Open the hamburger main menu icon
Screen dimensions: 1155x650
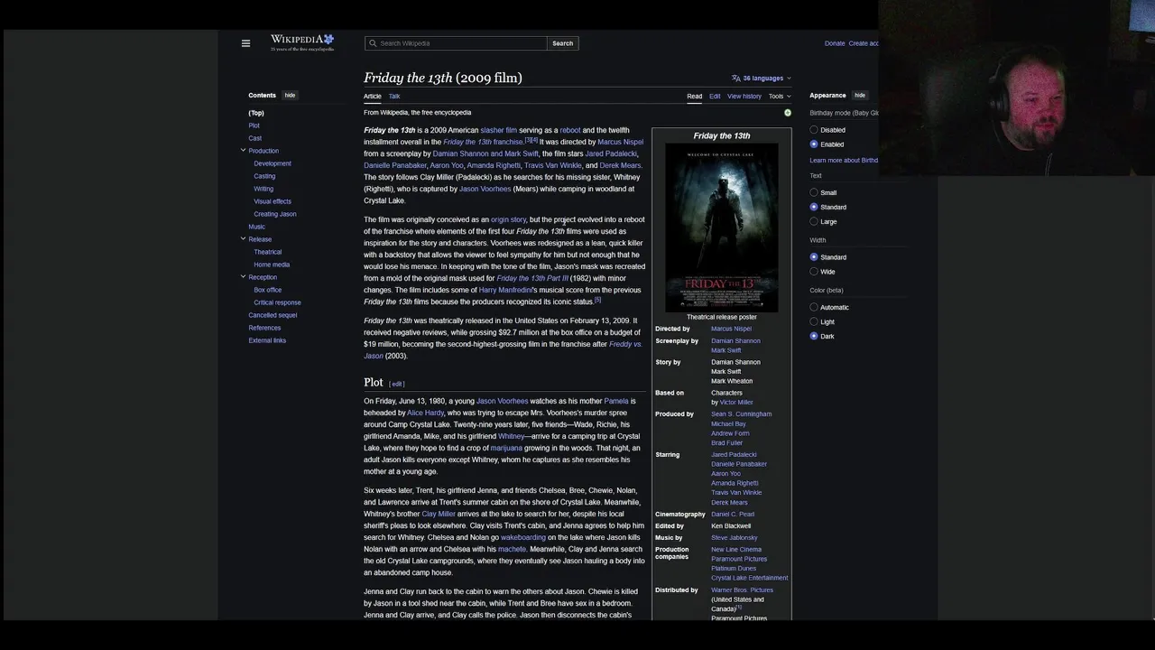tap(245, 43)
